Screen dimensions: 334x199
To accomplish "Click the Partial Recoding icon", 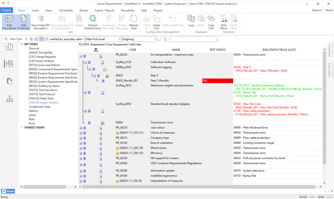I will pyautogui.click(x=122, y=19).
